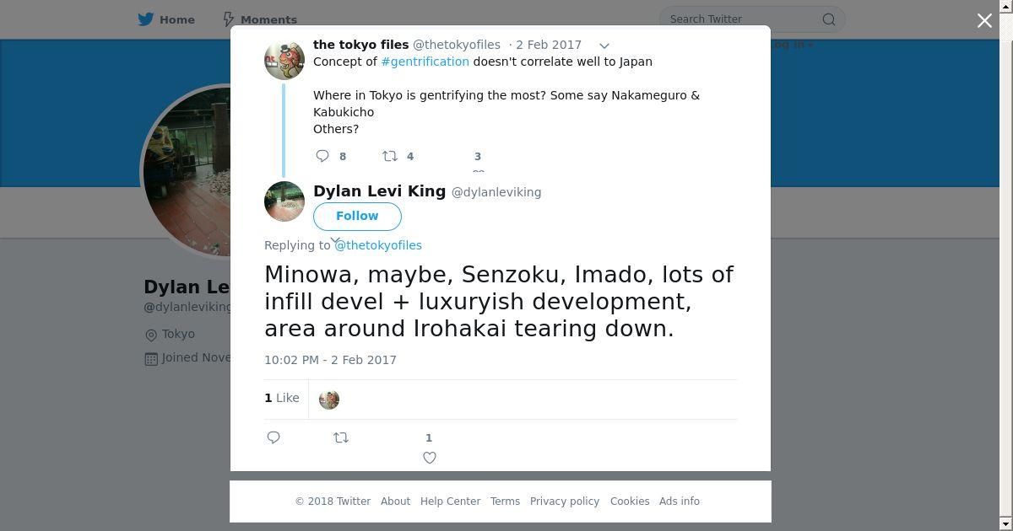View avatar of user who liked
Image resolution: width=1013 pixels, height=531 pixels.
329,400
